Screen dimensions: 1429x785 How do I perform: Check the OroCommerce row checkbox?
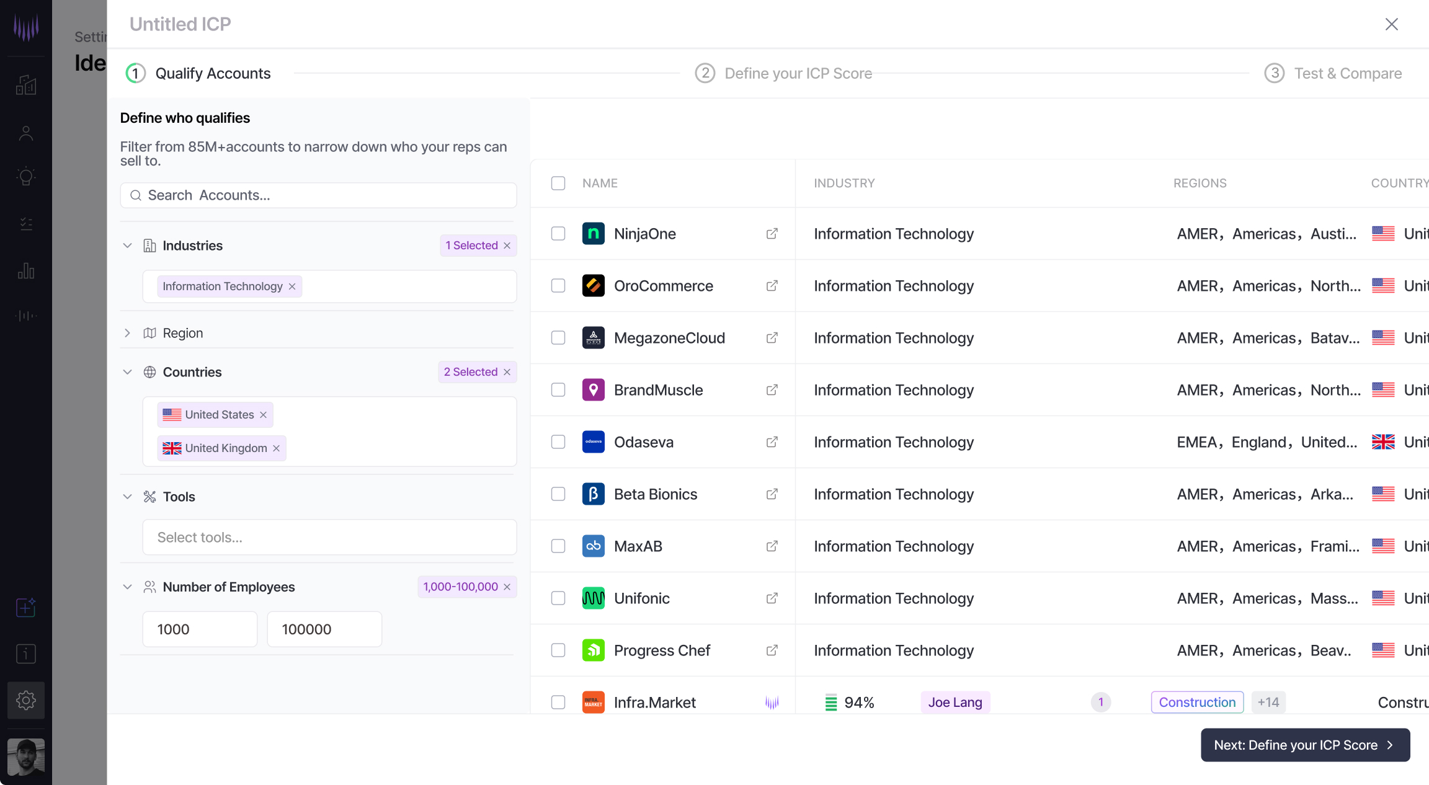click(558, 286)
